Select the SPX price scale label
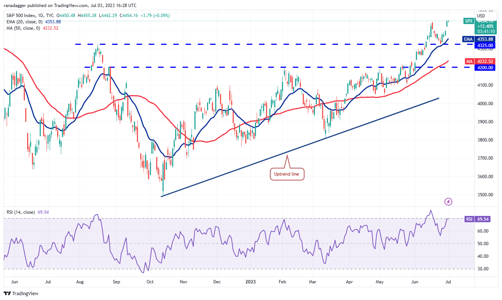Image resolution: width=502 pixels, height=300 pixels. point(468,21)
